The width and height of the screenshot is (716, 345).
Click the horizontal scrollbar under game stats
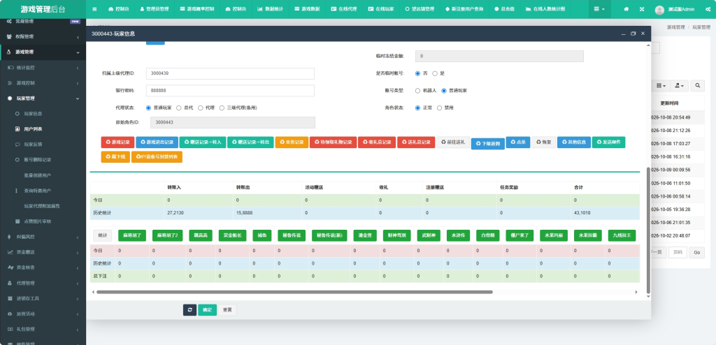pos(294,292)
